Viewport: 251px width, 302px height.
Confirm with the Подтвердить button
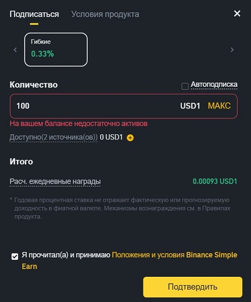tap(192, 287)
